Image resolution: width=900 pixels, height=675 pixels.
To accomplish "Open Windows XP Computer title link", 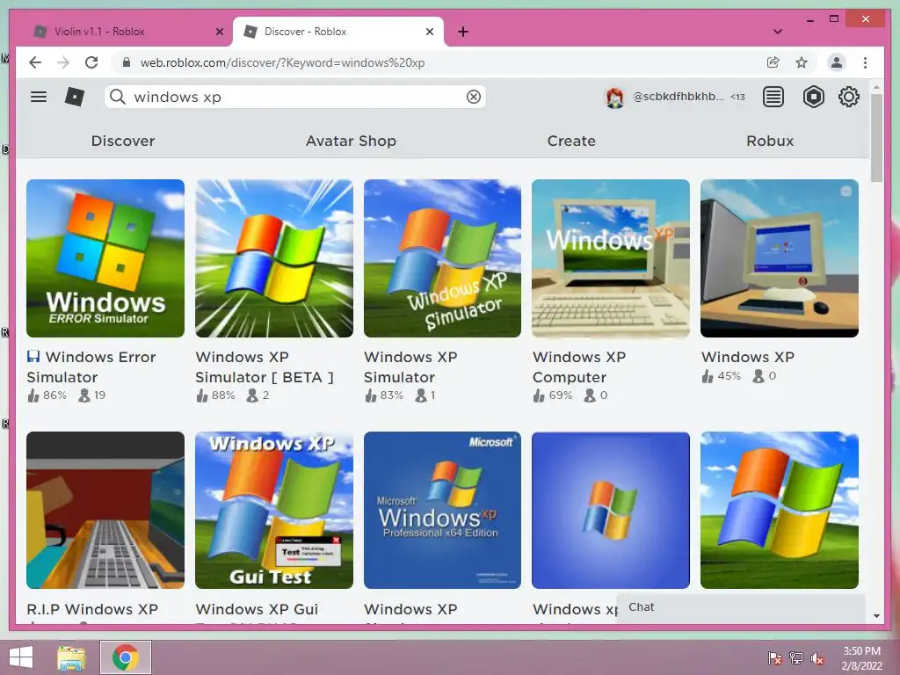I will [x=579, y=367].
